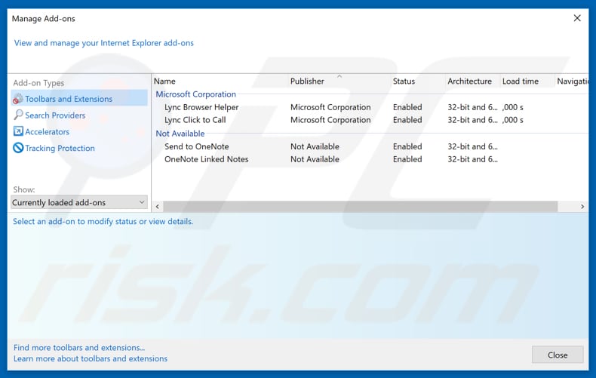Collapse the Microsoft Corporation group header

click(x=195, y=94)
